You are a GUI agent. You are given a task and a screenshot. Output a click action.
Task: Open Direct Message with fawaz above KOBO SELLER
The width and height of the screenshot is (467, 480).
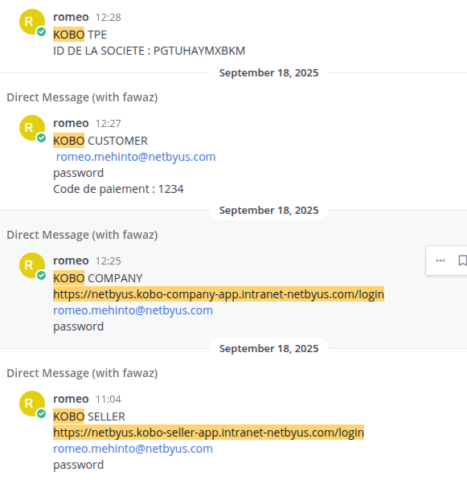[82, 373]
